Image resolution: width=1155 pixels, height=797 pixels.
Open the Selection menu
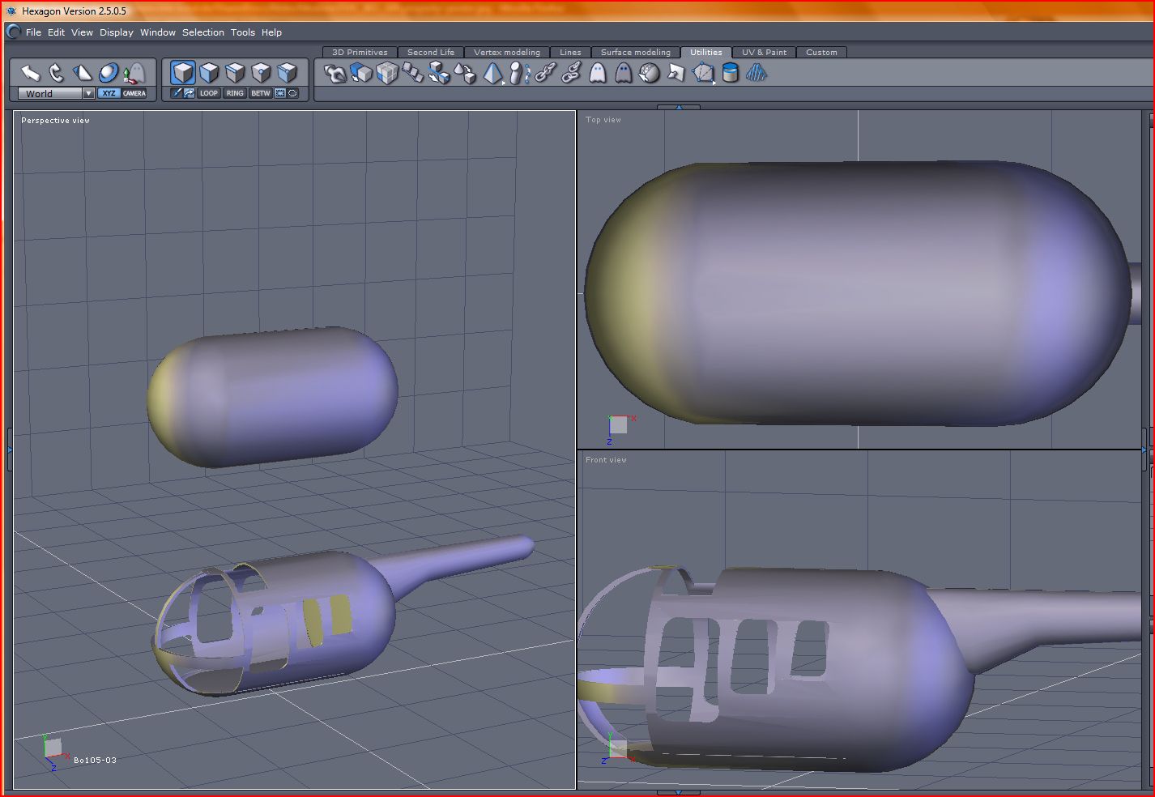203,32
